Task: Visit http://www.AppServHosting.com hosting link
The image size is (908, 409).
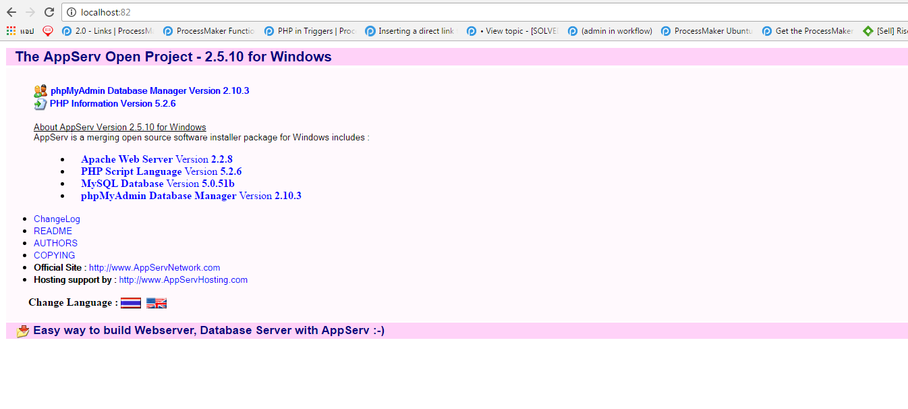Action: [183, 279]
